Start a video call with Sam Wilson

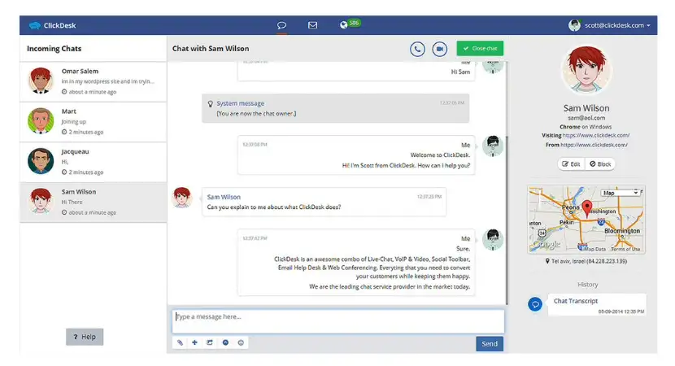(440, 49)
